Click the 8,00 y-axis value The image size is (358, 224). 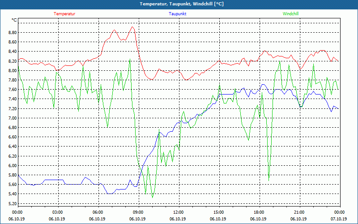13,70
